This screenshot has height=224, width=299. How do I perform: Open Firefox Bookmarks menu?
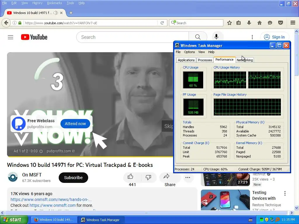click(54, 3)
